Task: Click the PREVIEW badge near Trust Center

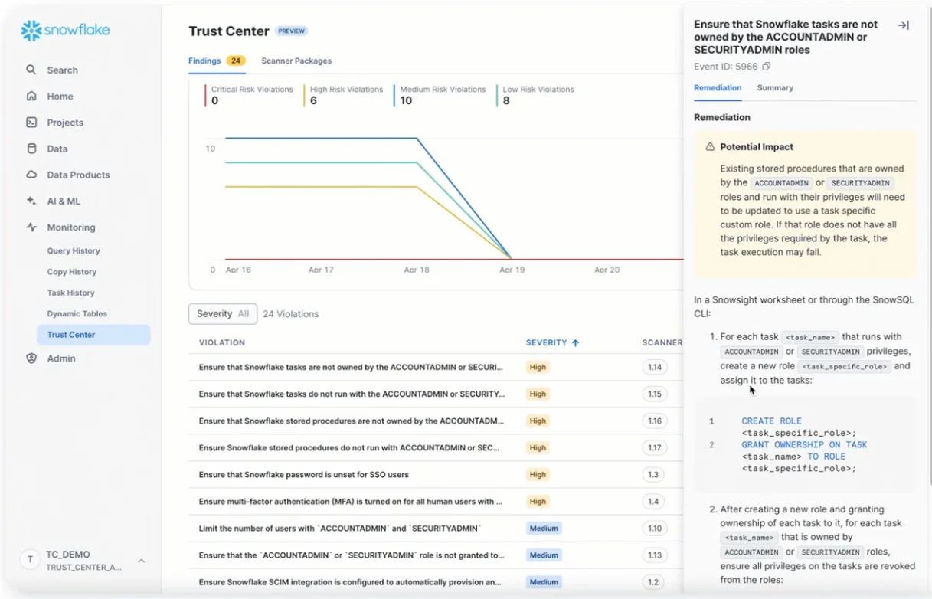Action: pyautogui.click(x=292, y=31)
